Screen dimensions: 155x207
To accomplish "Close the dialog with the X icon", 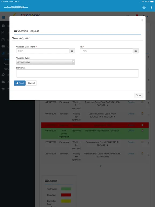I will click(x=142, y=20).
